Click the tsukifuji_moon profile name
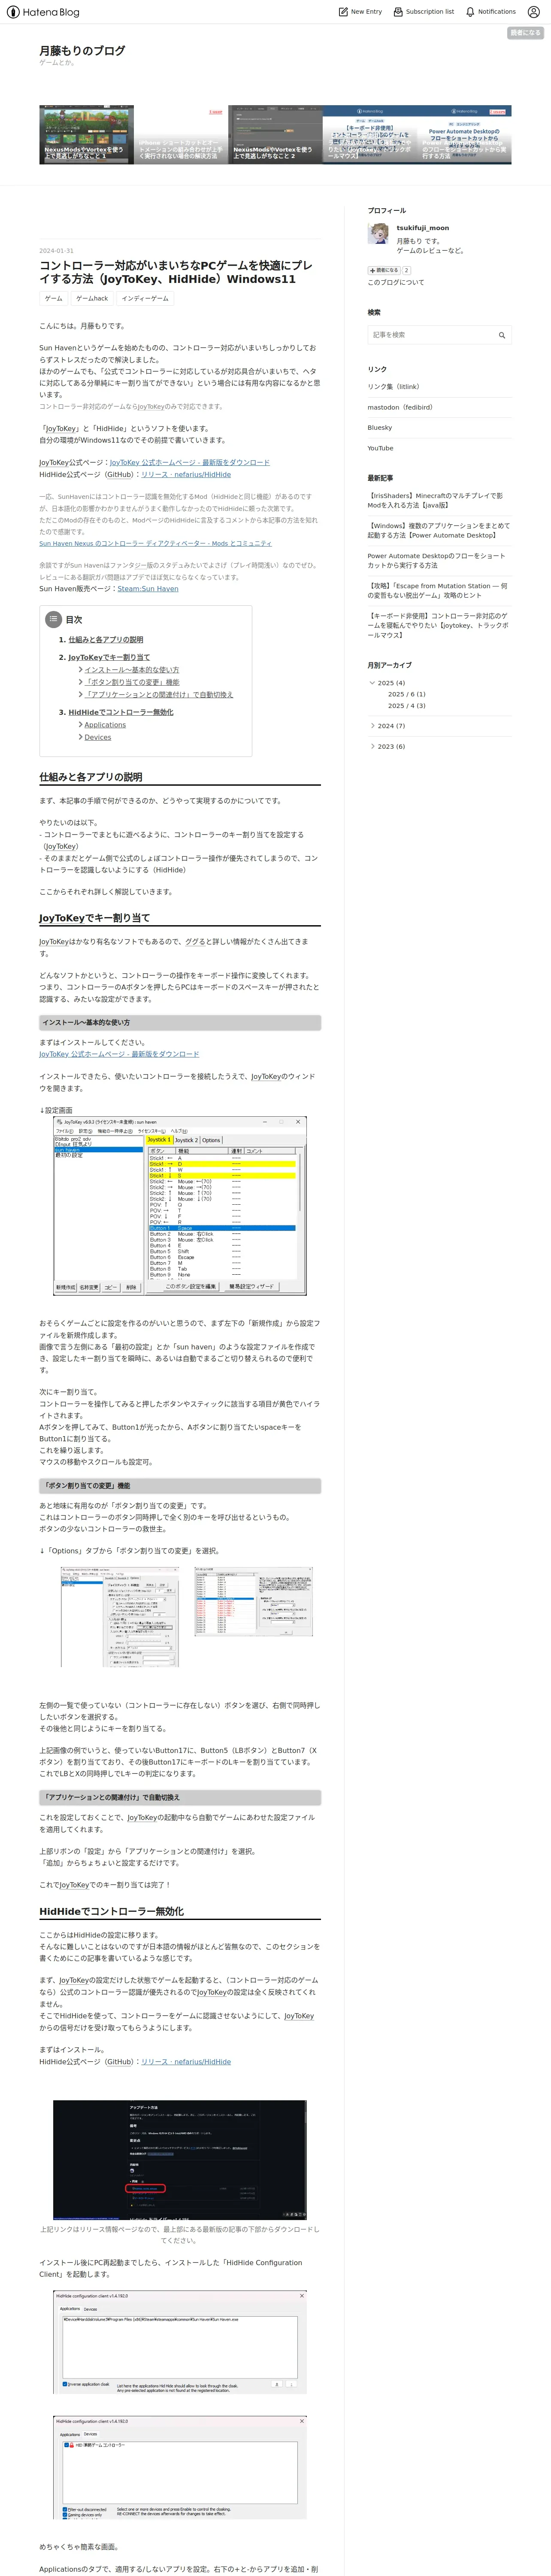Image resolution: width=551 pixels, height=2576 pixels. pyautogui.click(x=423, y=228)
